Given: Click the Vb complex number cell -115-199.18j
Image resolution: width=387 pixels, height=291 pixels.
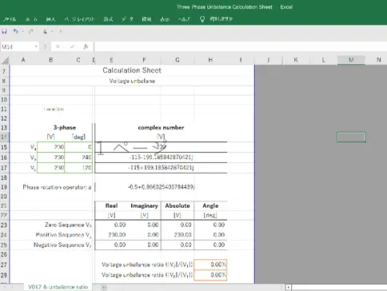Looking at the screenshot, I should [x=161, y=157].
